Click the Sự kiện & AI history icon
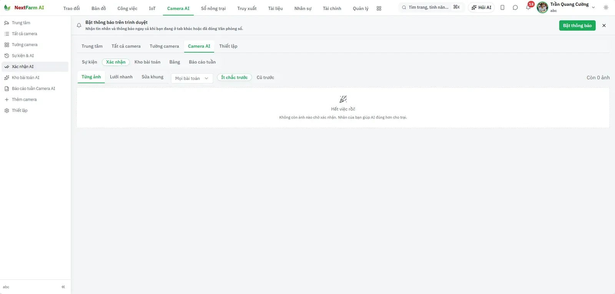615x294 pixels. tap(7, 56)
